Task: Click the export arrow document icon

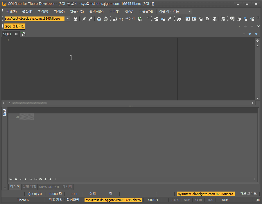Action: pyautogui.click(x=207, y=19)
